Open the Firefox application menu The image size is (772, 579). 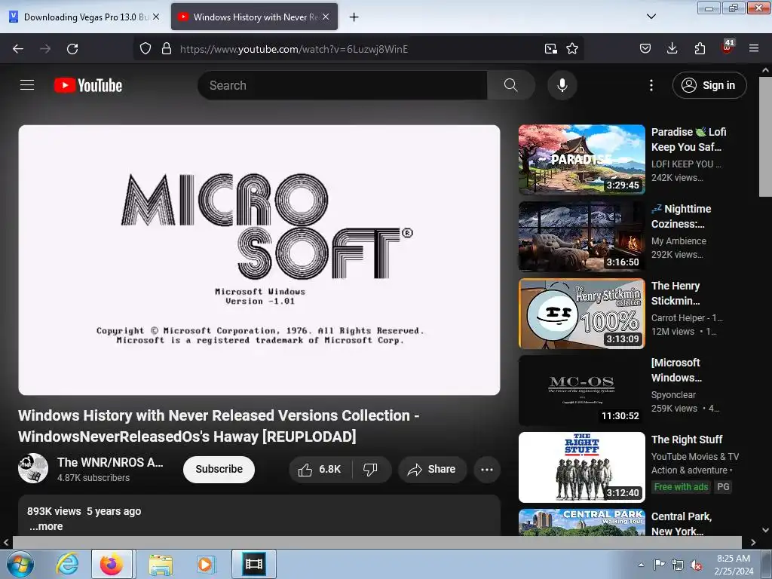coord(754,49)
